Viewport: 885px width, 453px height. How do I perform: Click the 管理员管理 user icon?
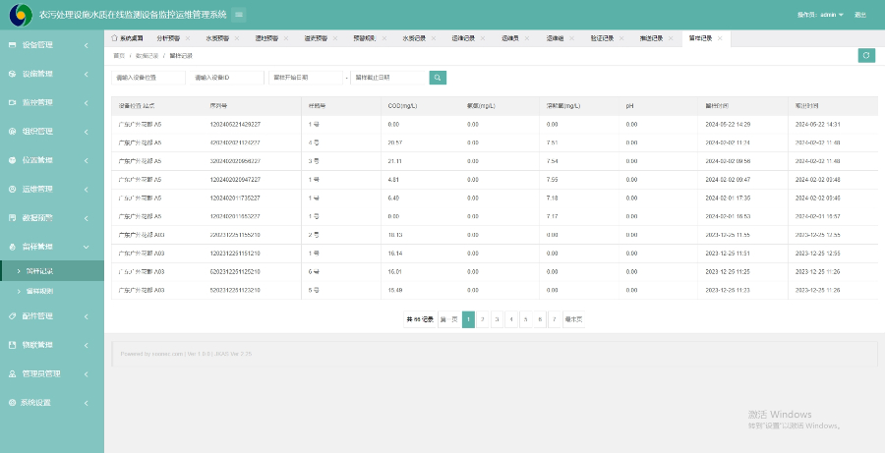tap(13, 373)
